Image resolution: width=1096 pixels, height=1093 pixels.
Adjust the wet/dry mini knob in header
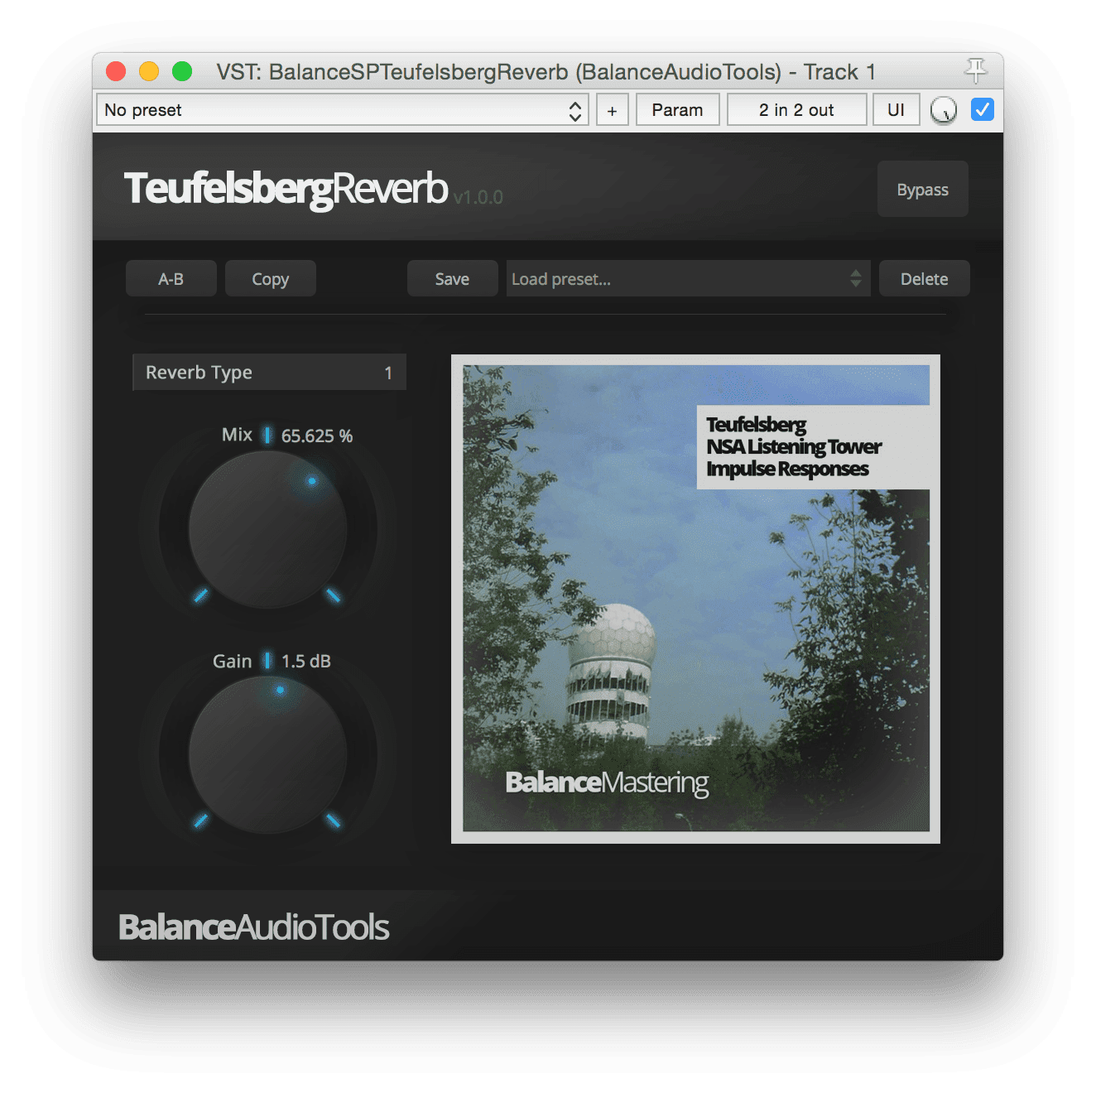[x=944, y=110]
